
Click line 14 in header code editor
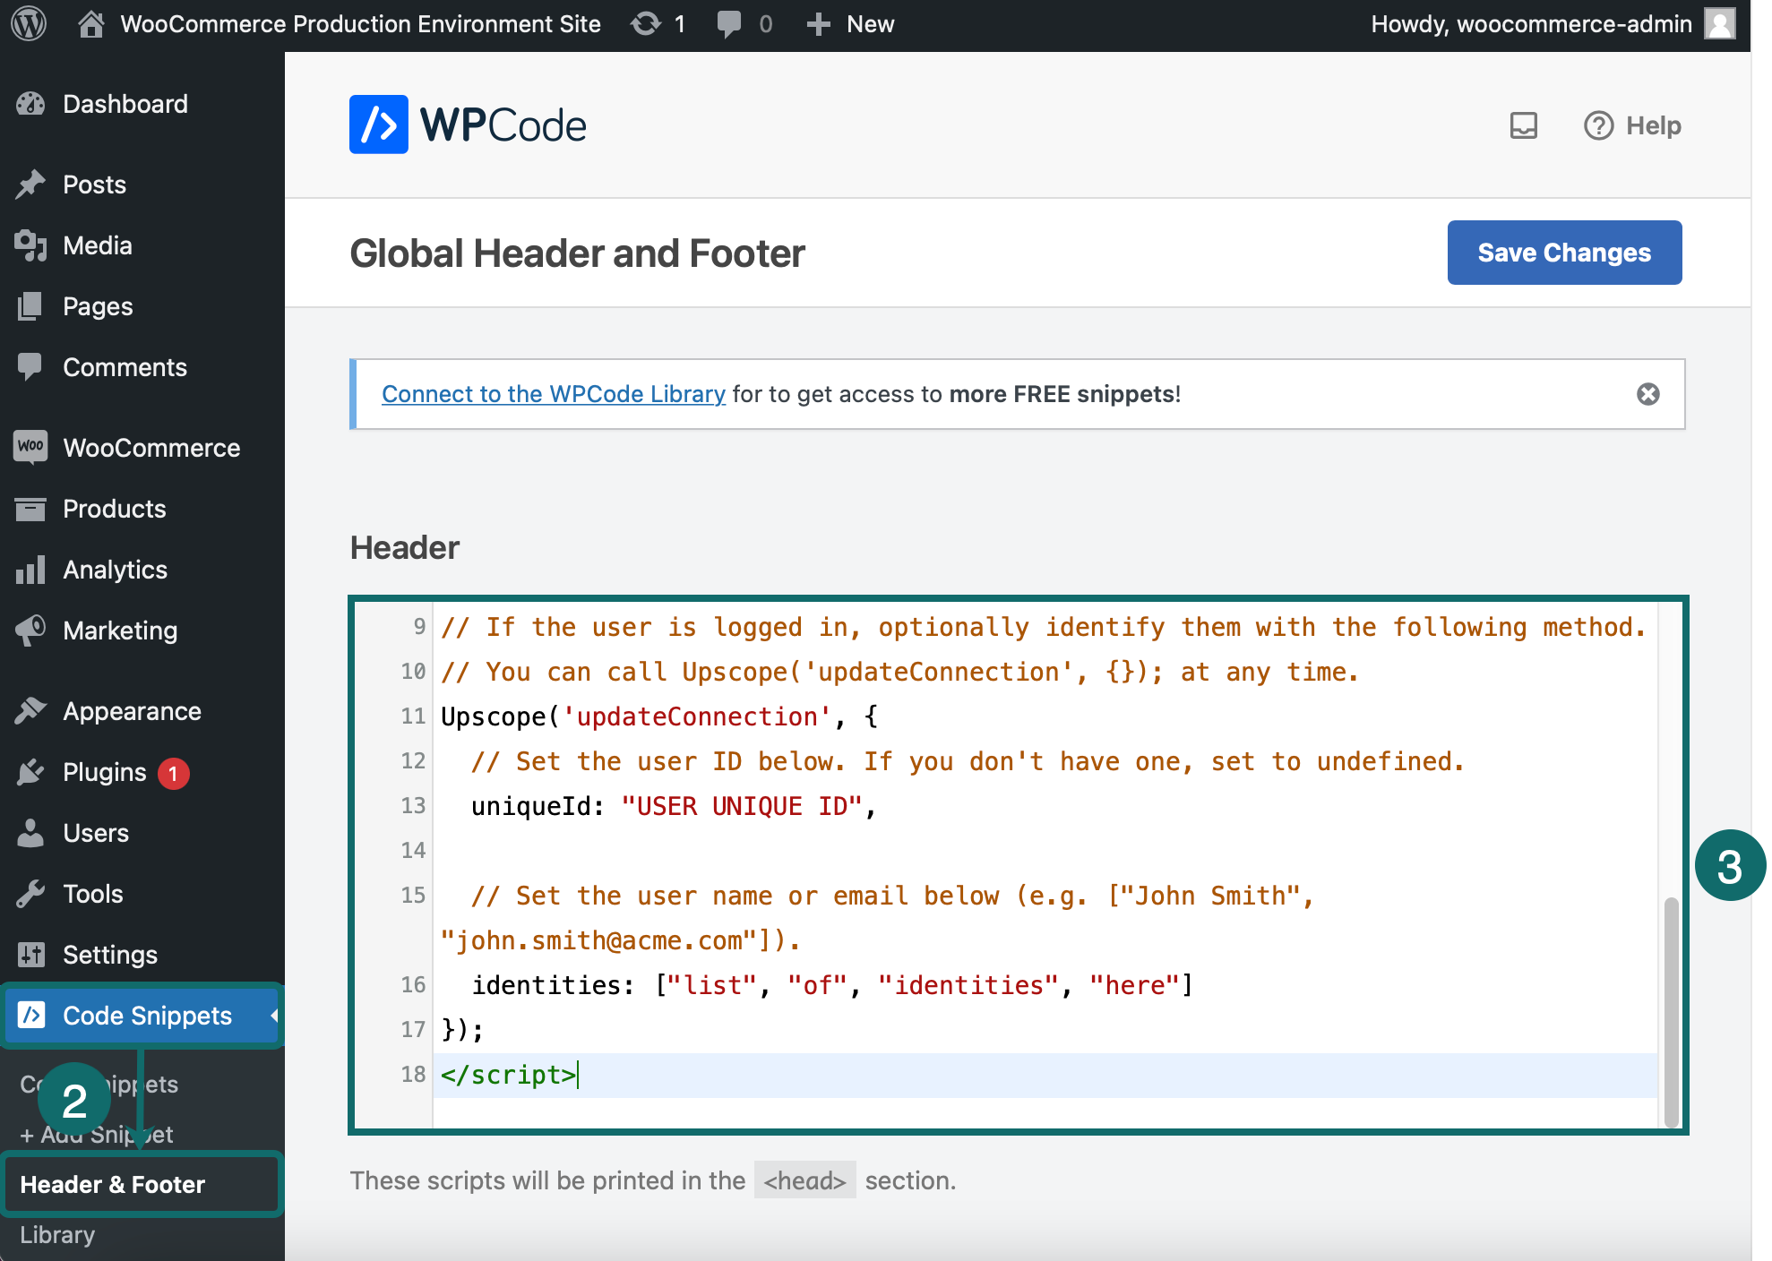896,850
